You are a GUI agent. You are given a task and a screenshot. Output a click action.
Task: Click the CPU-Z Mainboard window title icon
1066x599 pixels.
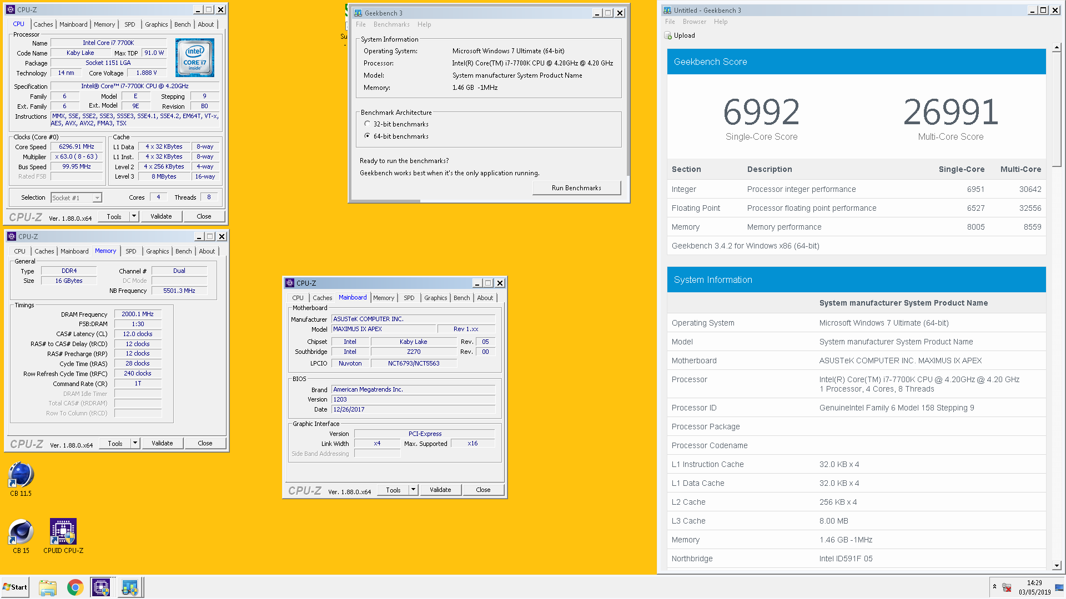point(290,283)
